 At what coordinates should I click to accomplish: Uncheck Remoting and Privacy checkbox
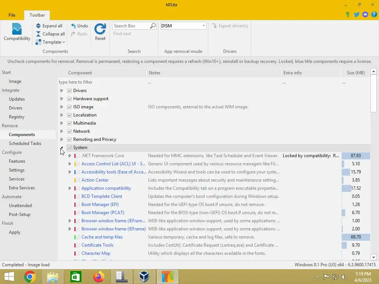coord(69,139)
